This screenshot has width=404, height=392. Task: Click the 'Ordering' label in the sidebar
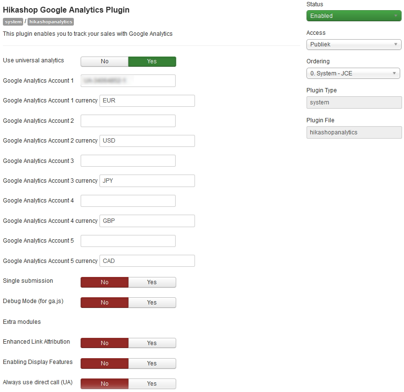tap(318, 61)
